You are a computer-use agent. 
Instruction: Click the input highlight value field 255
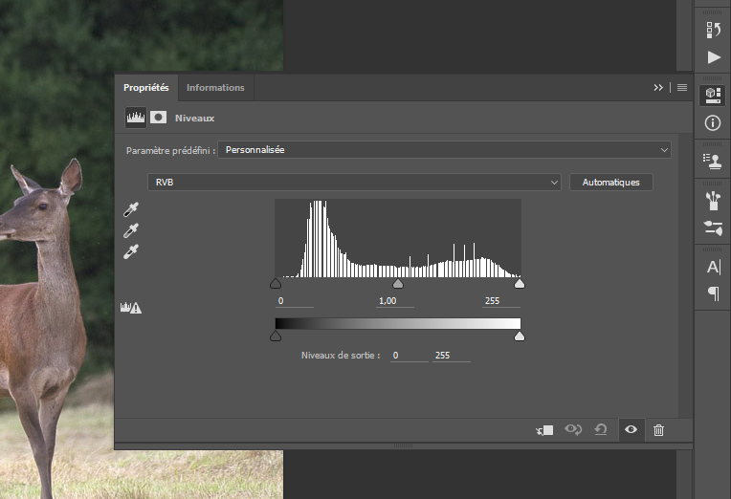click(501, 301)
